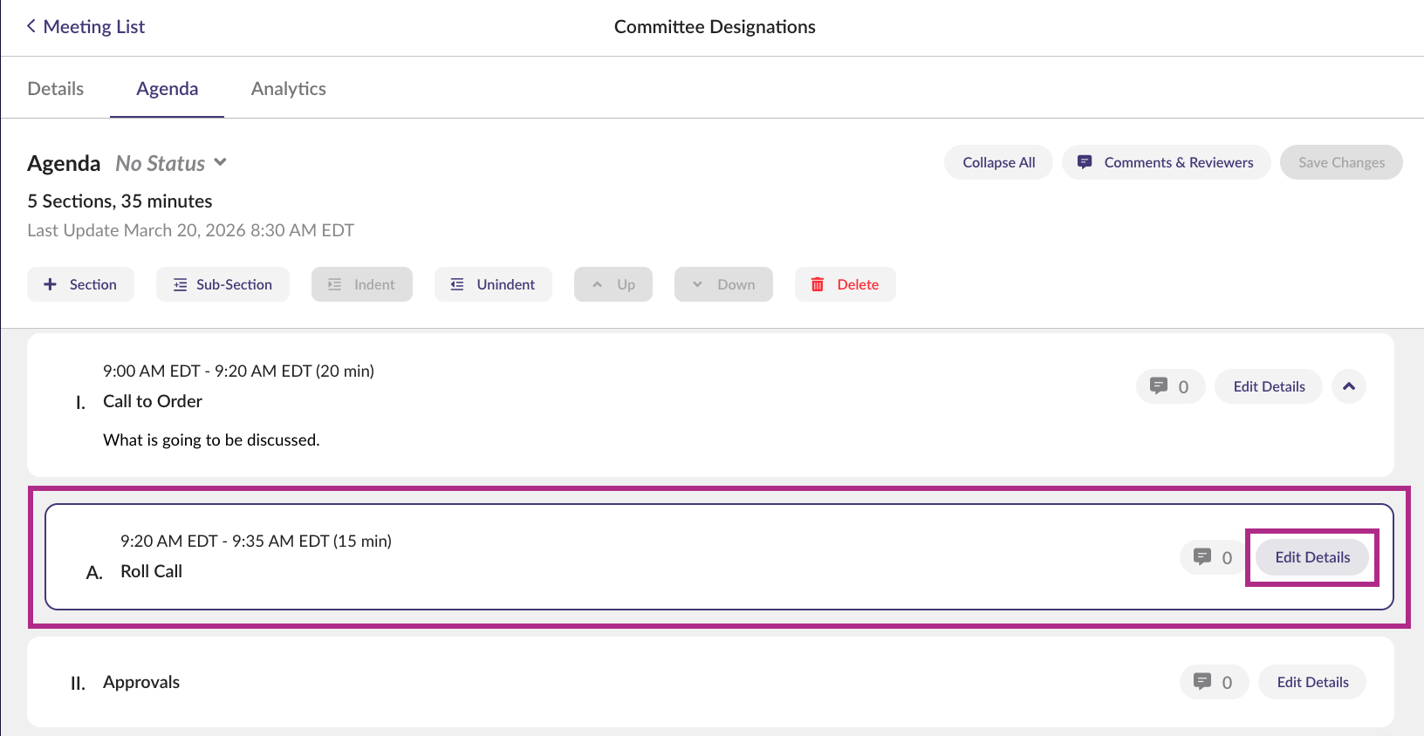Edit Details of Roll Call item

pos(1311,557)
